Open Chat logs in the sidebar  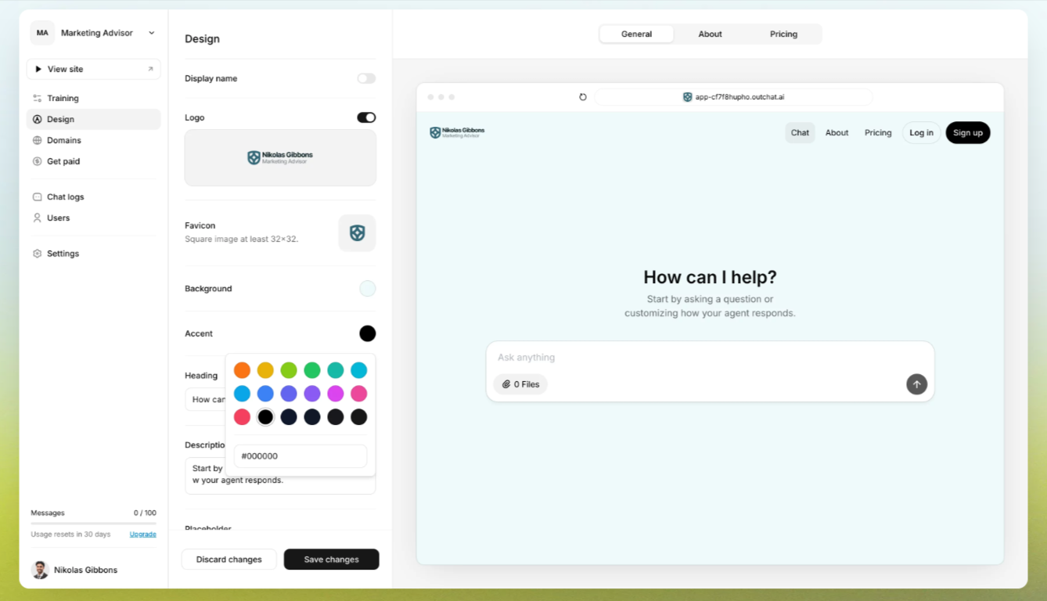click(94, 197)
